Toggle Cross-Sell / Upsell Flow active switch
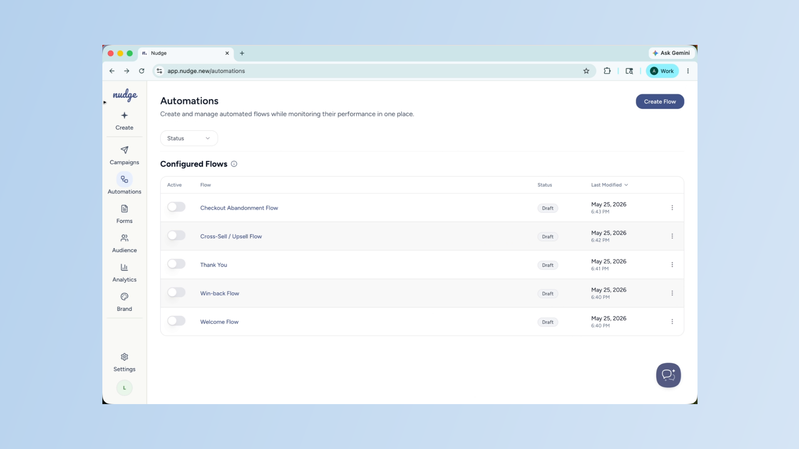The height and width of the screenshot is (449, 799). click(x=176, y=235)
